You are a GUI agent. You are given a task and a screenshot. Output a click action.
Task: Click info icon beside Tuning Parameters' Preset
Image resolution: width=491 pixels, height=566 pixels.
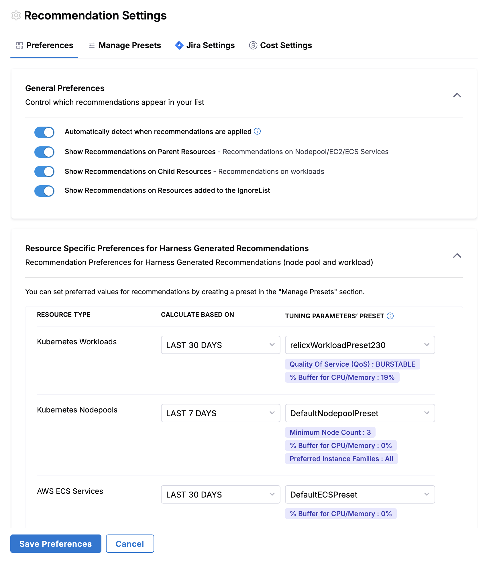pos(390,316)
